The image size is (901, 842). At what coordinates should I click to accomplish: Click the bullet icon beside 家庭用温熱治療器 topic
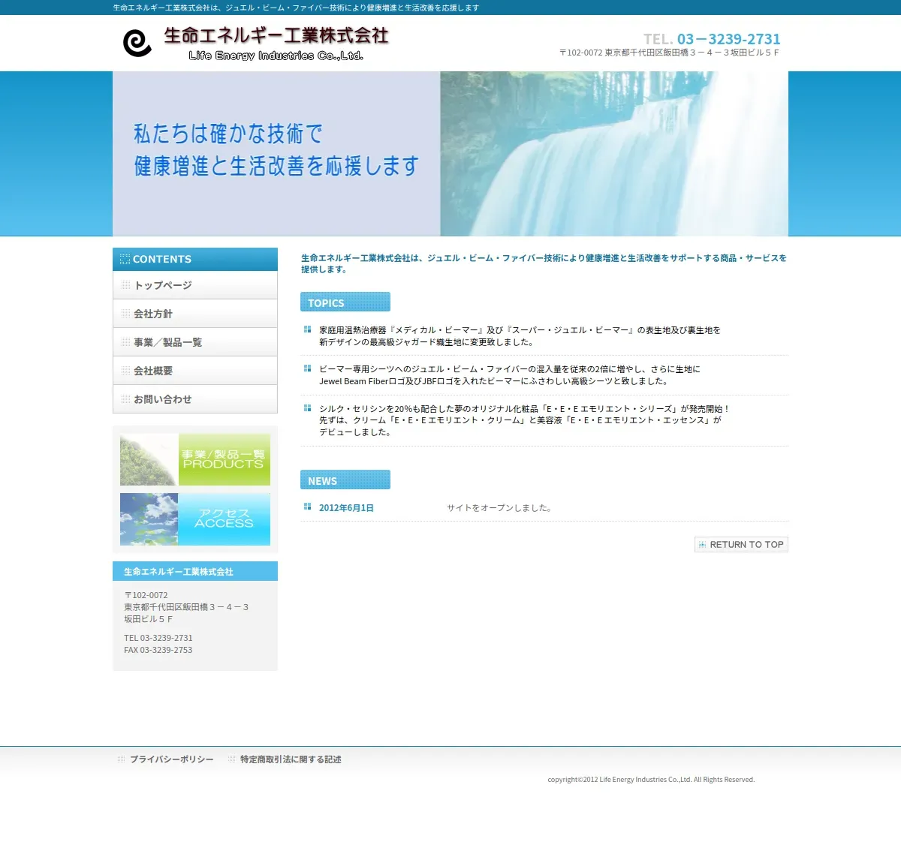coord(307,329)
